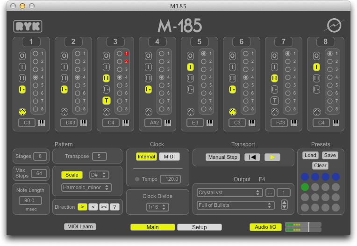Open the keyboard icon for stage 7
Viewport: 357px width, 246px height.
click(294, 123)
